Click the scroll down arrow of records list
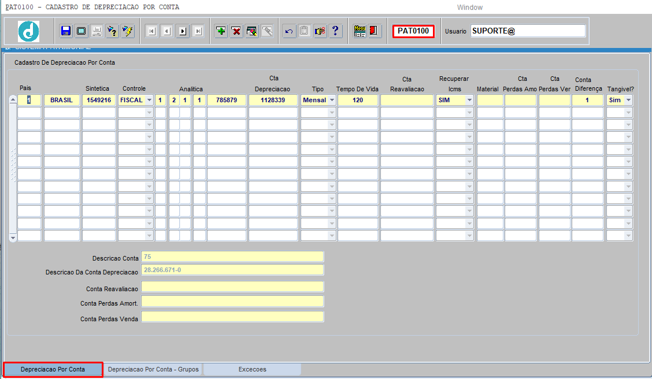Image resolution: width=652 pixels, height=379 pixels. 13,237
